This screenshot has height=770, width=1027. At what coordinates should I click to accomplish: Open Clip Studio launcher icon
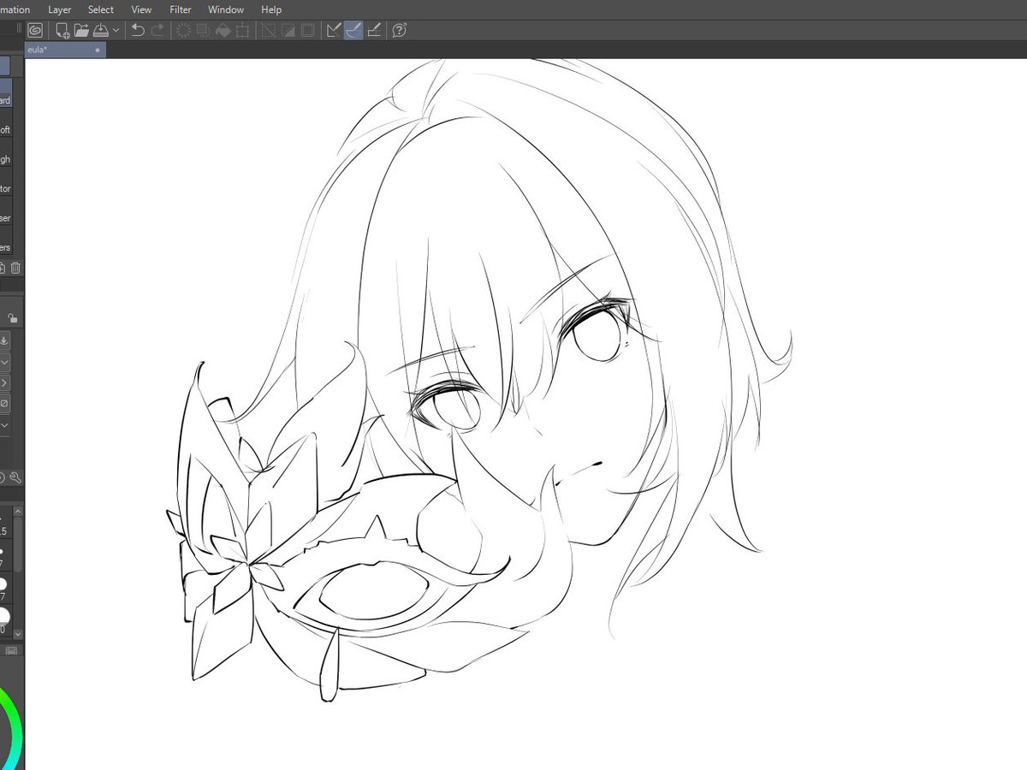35,30
